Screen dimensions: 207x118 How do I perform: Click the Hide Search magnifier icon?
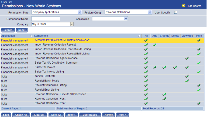pos(184,6)
